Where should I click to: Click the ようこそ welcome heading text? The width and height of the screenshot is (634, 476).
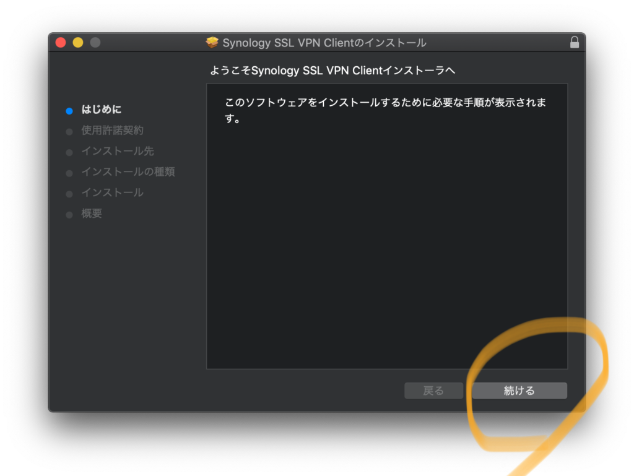pyautogui.click(x=332, y=71)
